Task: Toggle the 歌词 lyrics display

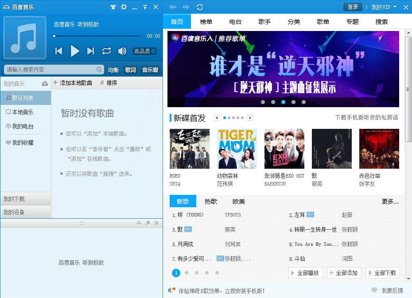Action: click(130, 70)
